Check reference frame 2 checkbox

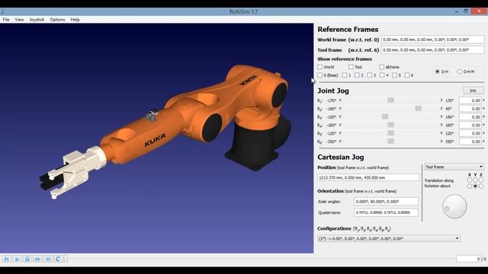click(x=357, y=75)
